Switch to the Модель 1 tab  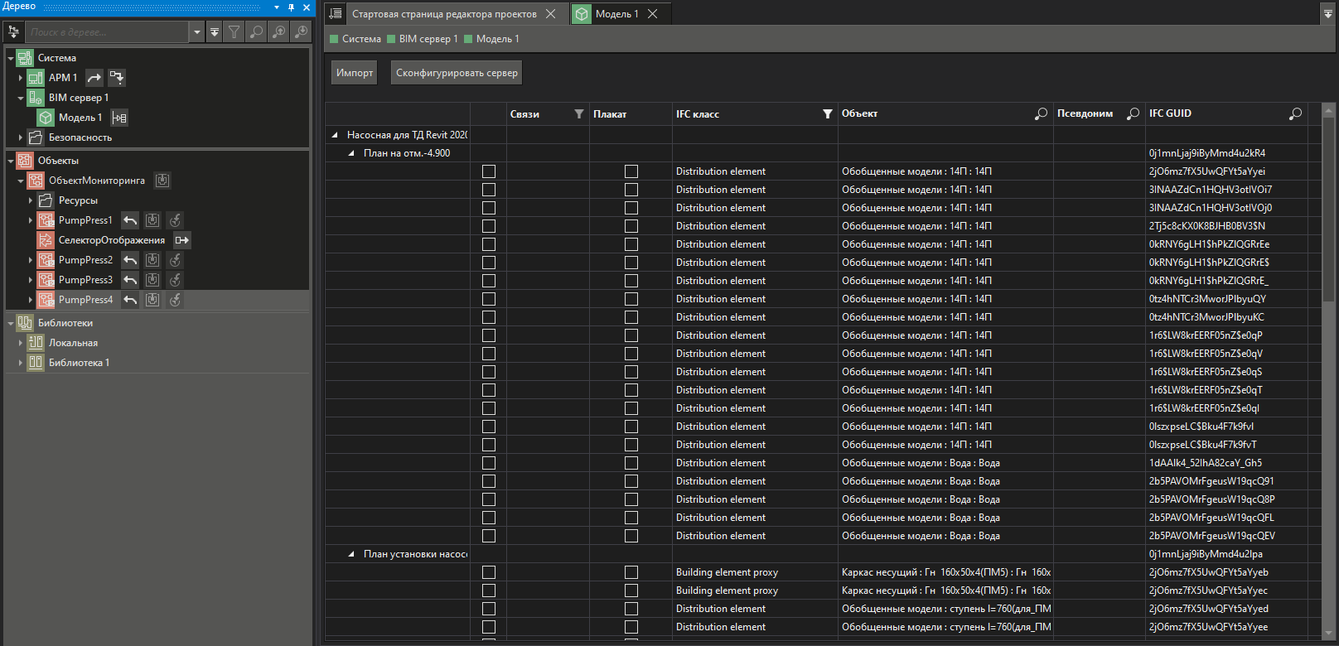point(616,14)
